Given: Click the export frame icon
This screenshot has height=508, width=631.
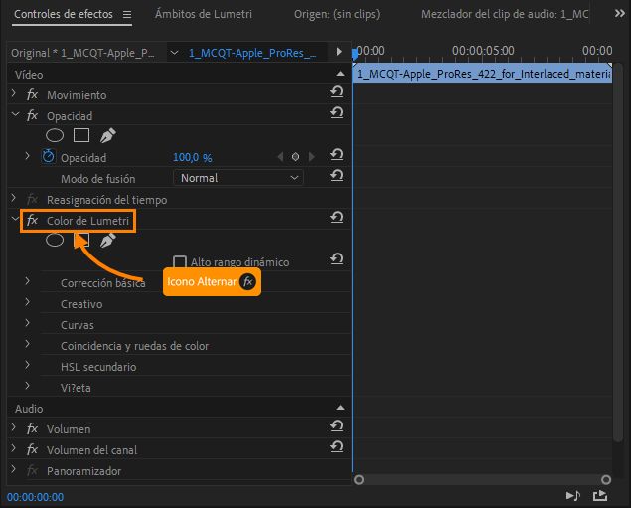Looking at the screenshot, I should pos(600,495).
